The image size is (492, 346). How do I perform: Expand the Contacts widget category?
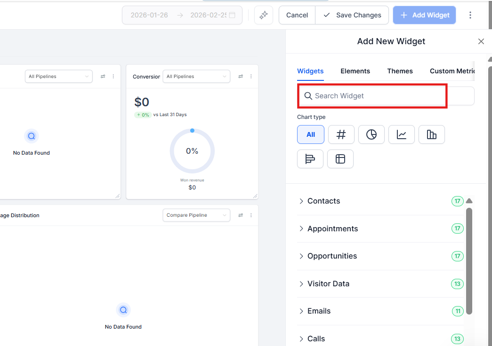point(323,201)
